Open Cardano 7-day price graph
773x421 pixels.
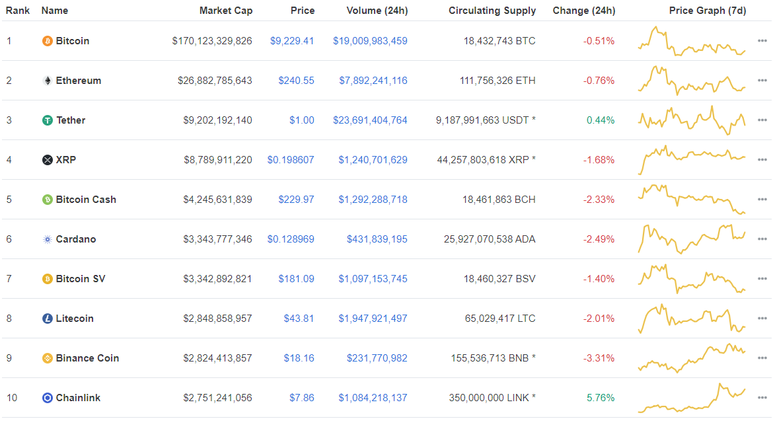692,239
